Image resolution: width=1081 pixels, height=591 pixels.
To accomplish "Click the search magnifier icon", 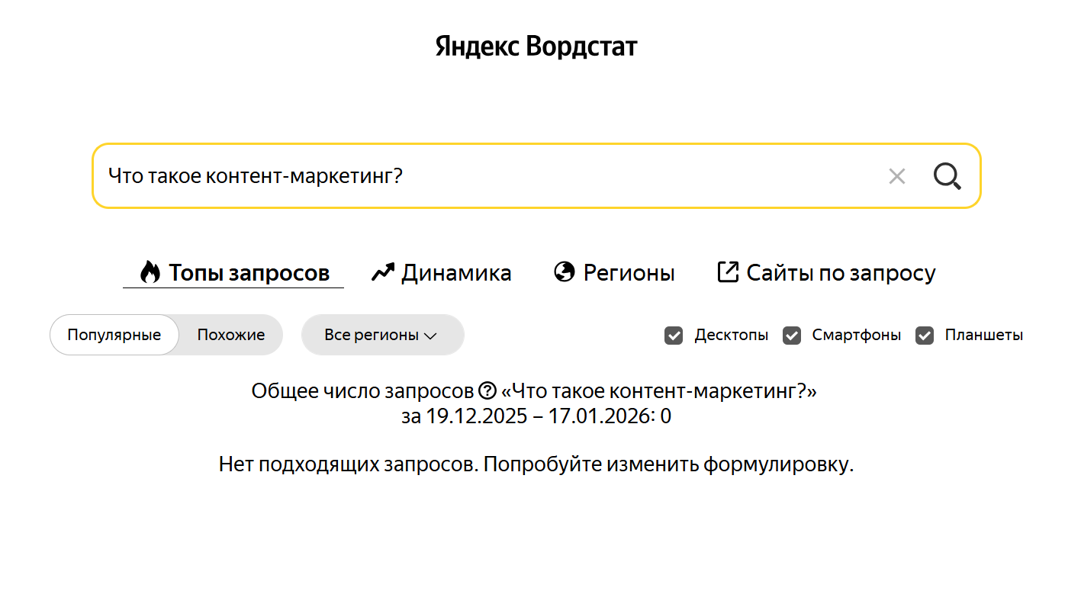I will (947, 176).
